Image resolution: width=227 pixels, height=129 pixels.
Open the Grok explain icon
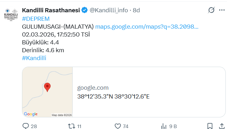pyautogui.click(x=212, y=10)
